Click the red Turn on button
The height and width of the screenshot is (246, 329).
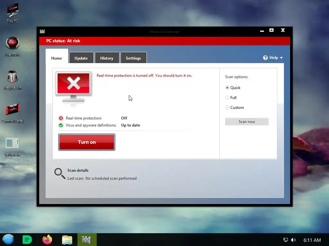pyautogui.click(x=87, y=142)
